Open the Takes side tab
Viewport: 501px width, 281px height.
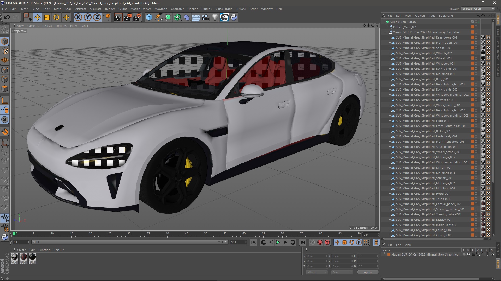click(498, 31)
